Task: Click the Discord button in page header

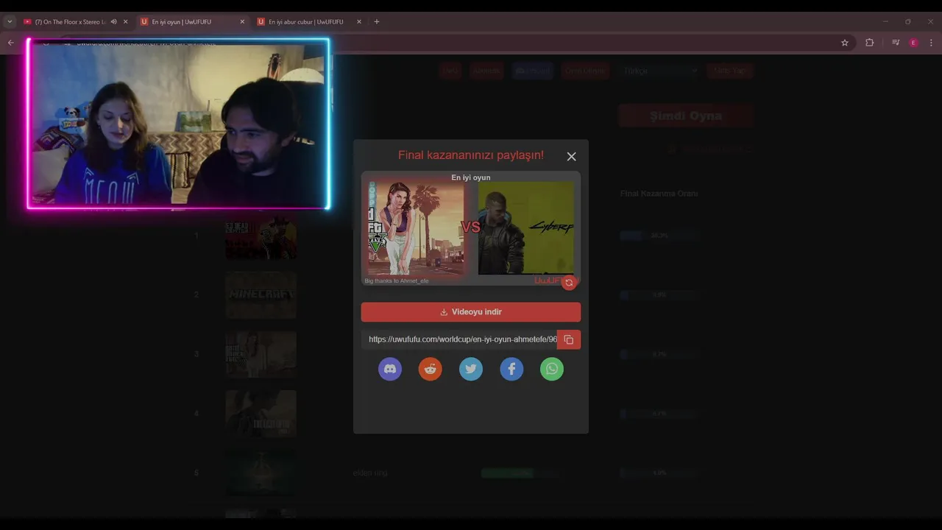Action: pyautogui.click(x=533, y=71)
